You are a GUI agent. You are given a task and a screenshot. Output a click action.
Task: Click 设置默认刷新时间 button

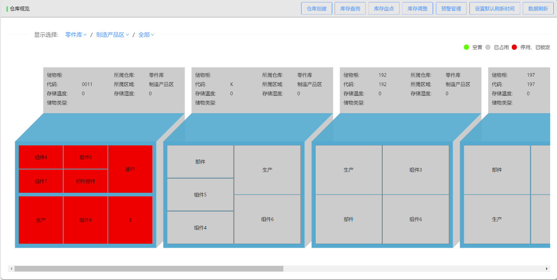[494, 8]
